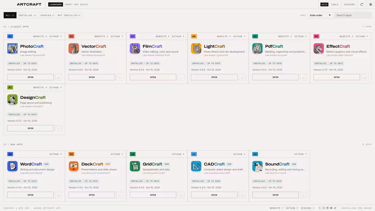Click the DesignCraft app icon
This screenshot has width=375, height=211.
(12, 100)
